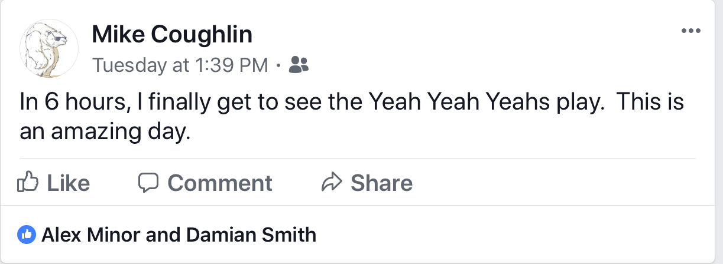
Task: Click the speech bubble comment icon
Action: [x=148, y=183]
